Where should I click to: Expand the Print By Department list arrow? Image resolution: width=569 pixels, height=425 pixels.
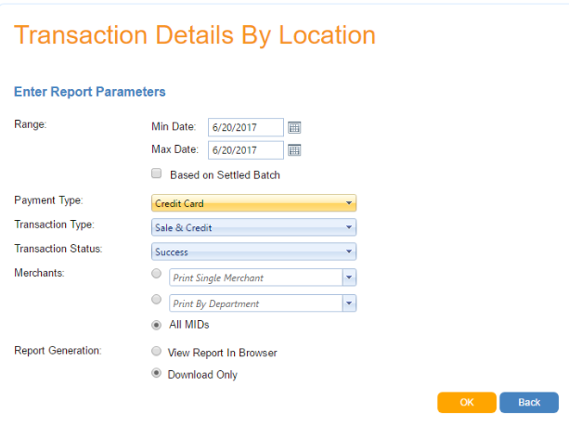click(x=349, y=303)
